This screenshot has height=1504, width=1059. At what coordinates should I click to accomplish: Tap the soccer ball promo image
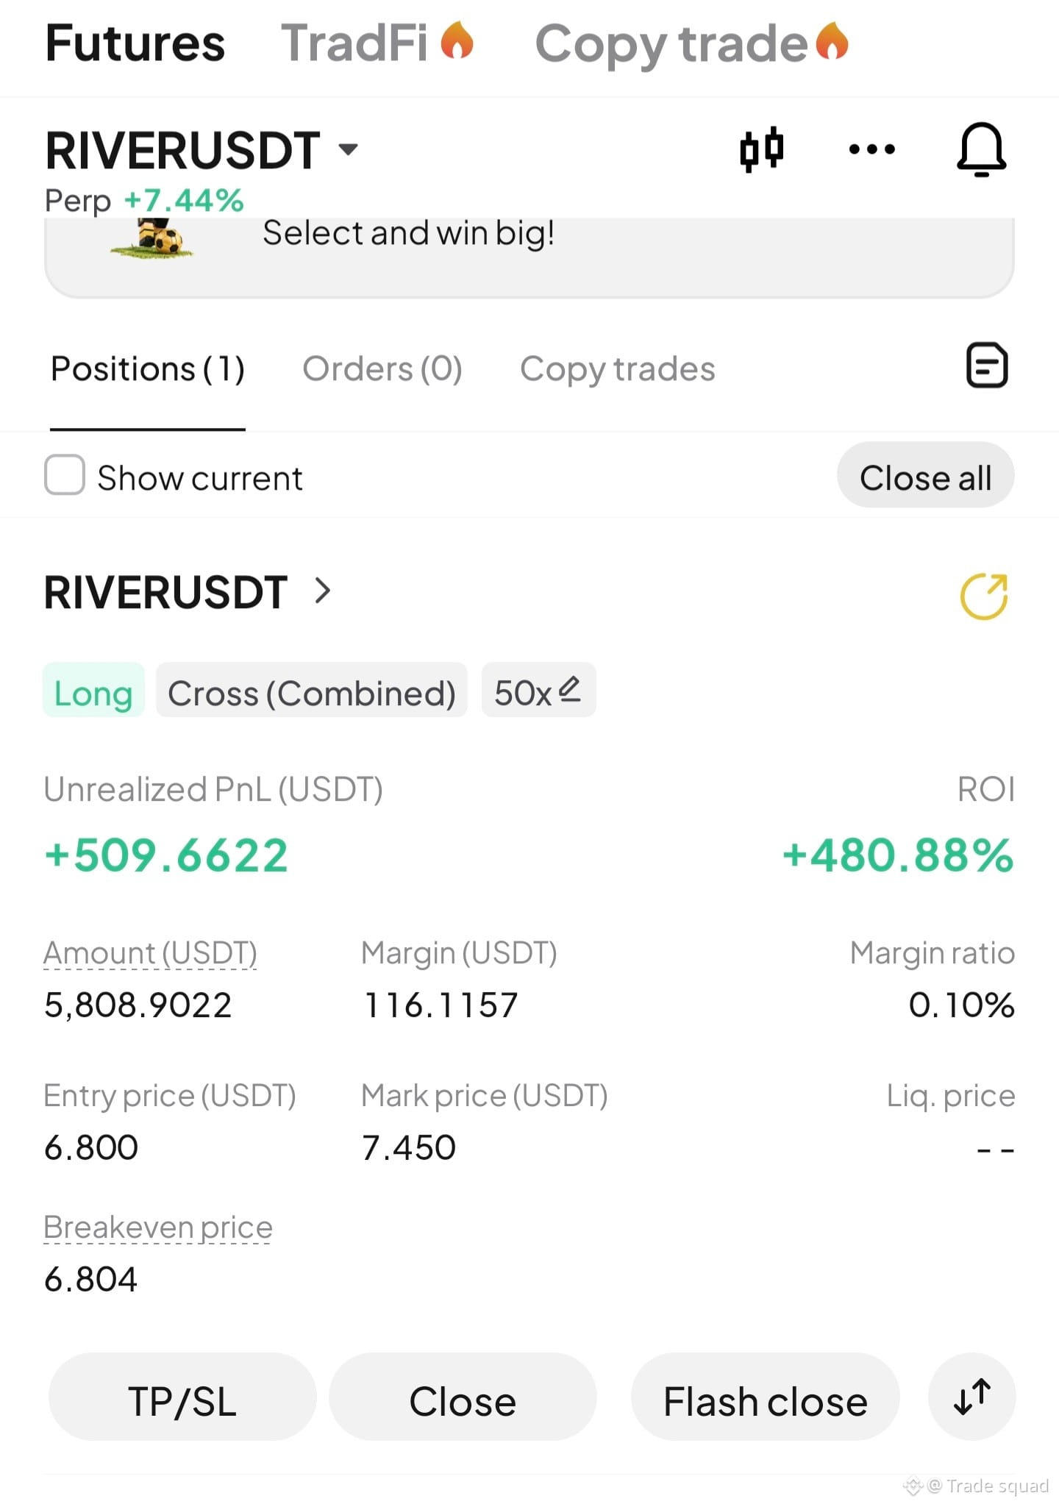click(x=153, y=237)
